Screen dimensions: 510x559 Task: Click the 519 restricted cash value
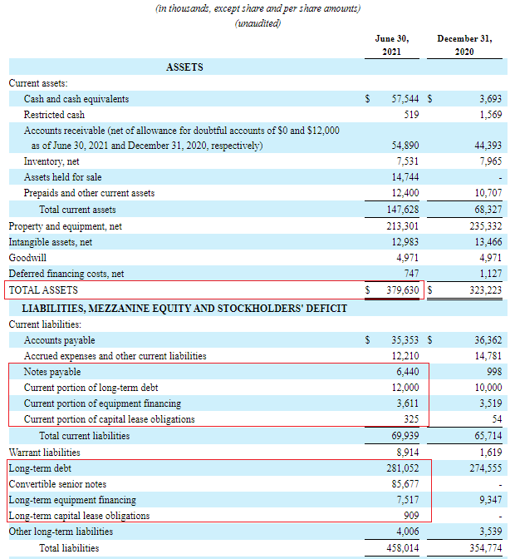click(x=411, y=115)
